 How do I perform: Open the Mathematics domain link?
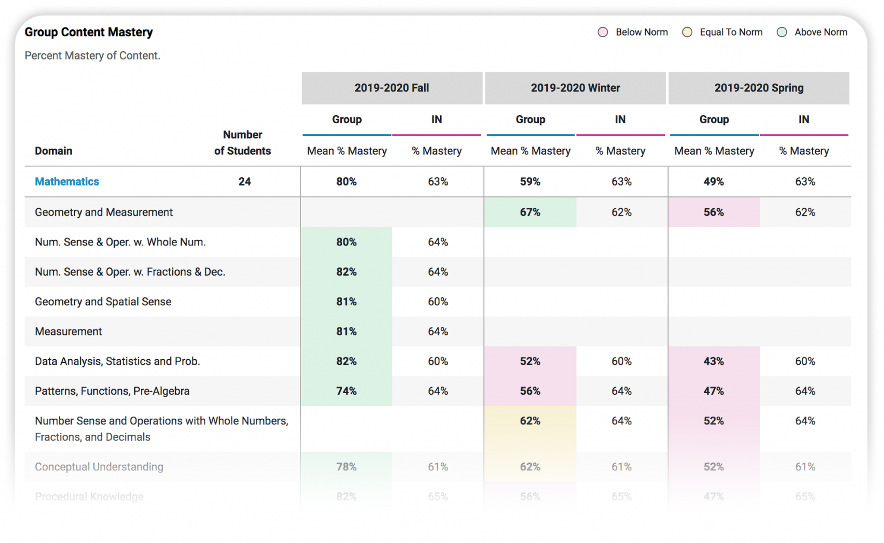[x=67, y=182]
